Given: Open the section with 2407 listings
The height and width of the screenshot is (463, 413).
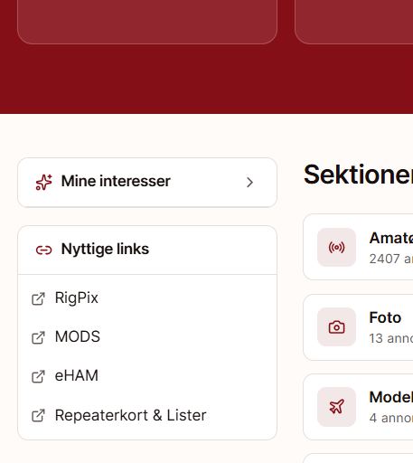Looking at the screenshot, I should click(x=358, y=247).
